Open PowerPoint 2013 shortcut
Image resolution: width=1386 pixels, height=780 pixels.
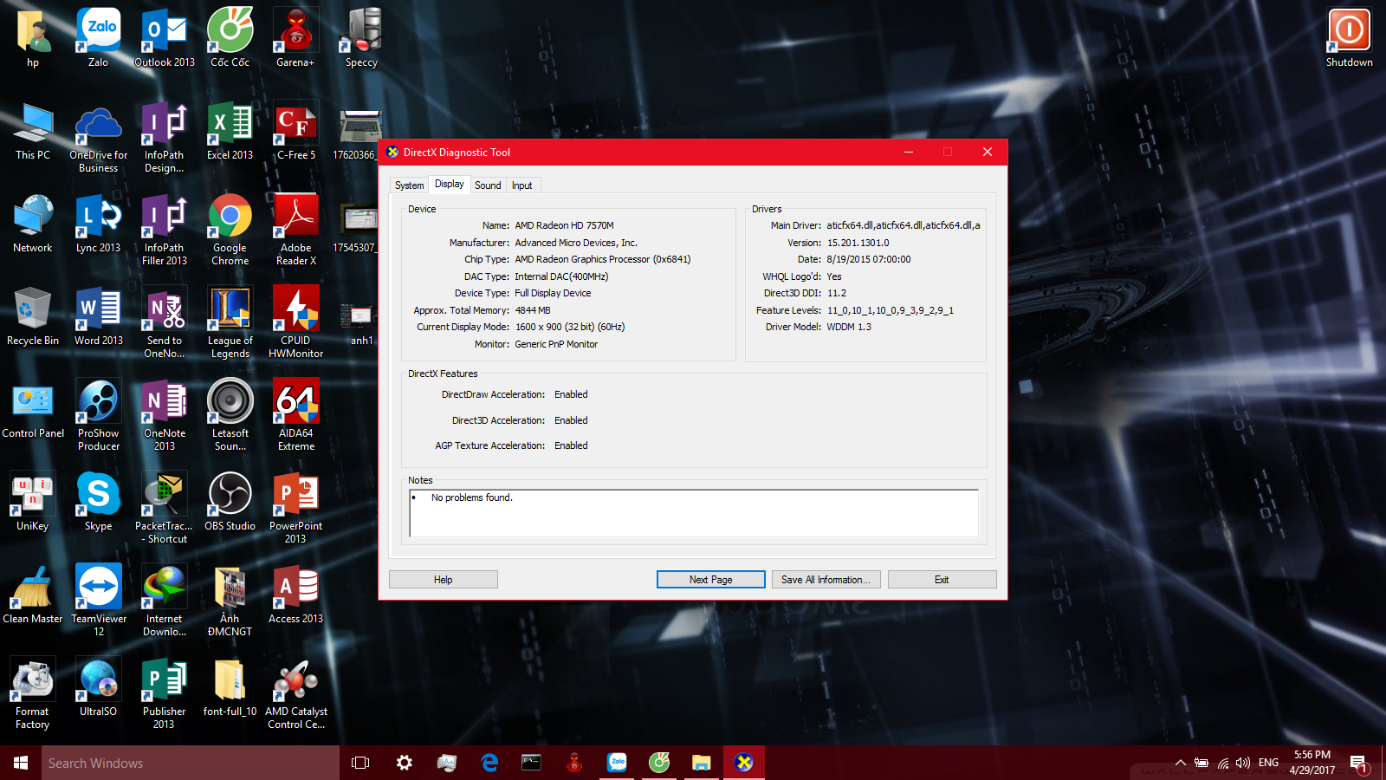pyautogui.click(x=295, y=508)
